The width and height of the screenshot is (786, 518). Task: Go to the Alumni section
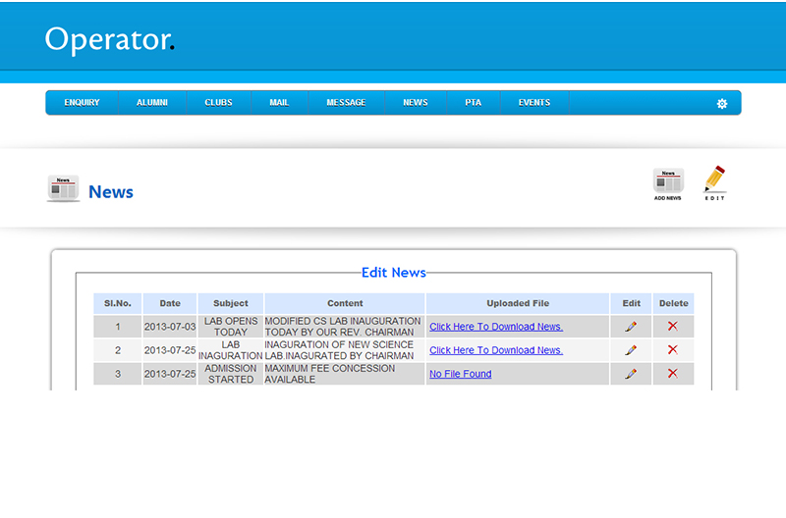(x=152, y=103)
